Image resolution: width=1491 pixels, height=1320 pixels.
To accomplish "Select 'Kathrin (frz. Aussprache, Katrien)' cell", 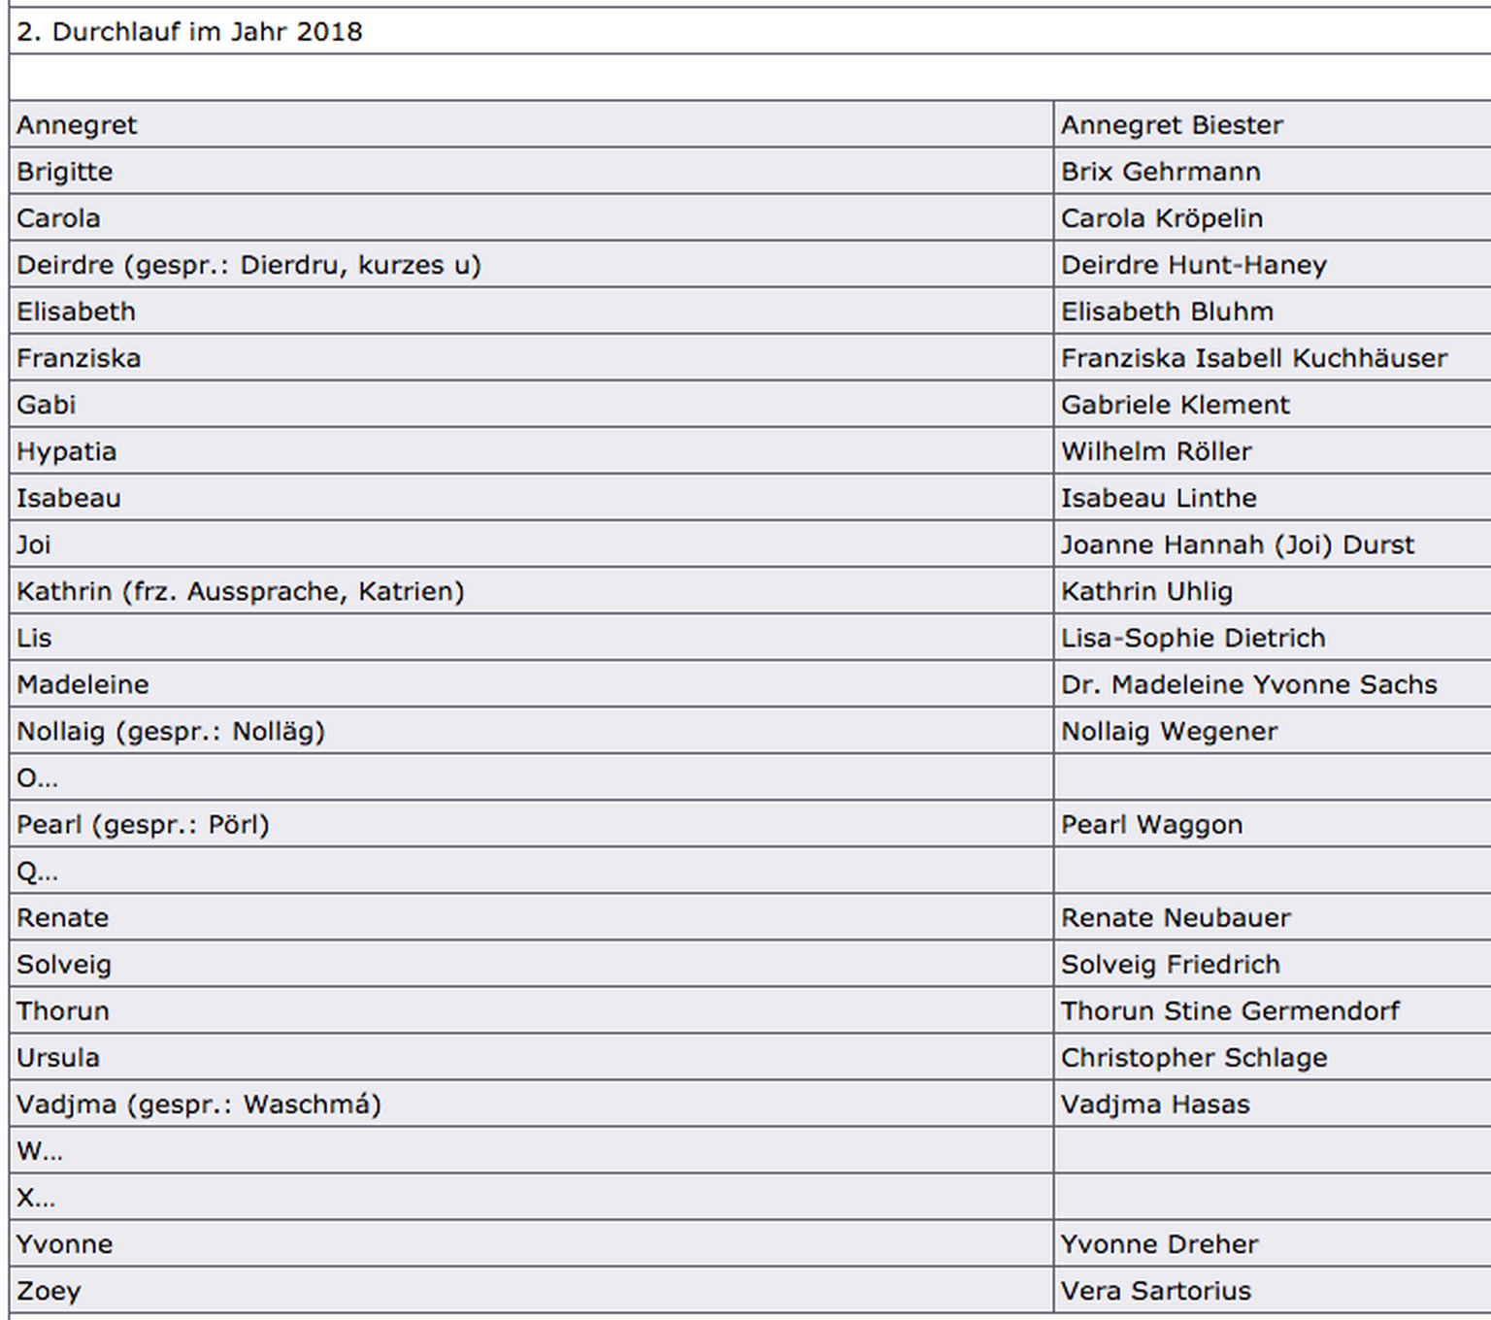I will tap(241, 591).
